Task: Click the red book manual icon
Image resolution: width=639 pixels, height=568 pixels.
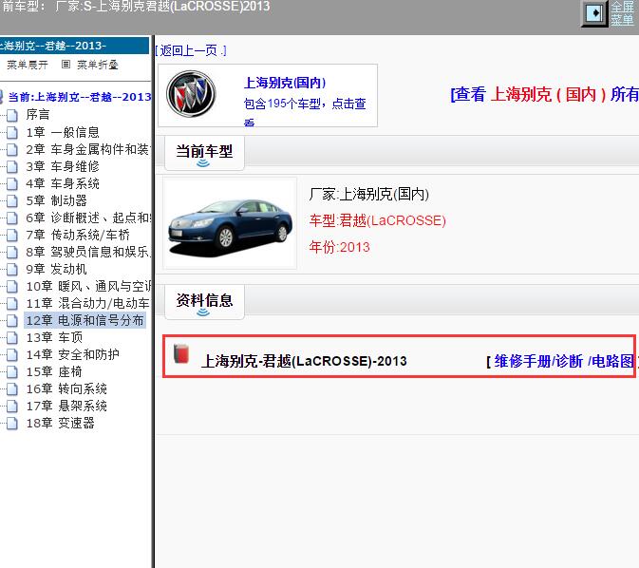Action: (x=181, y=353)
